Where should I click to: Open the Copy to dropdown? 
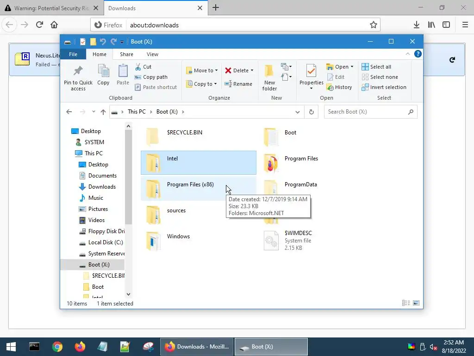point(201,84)
